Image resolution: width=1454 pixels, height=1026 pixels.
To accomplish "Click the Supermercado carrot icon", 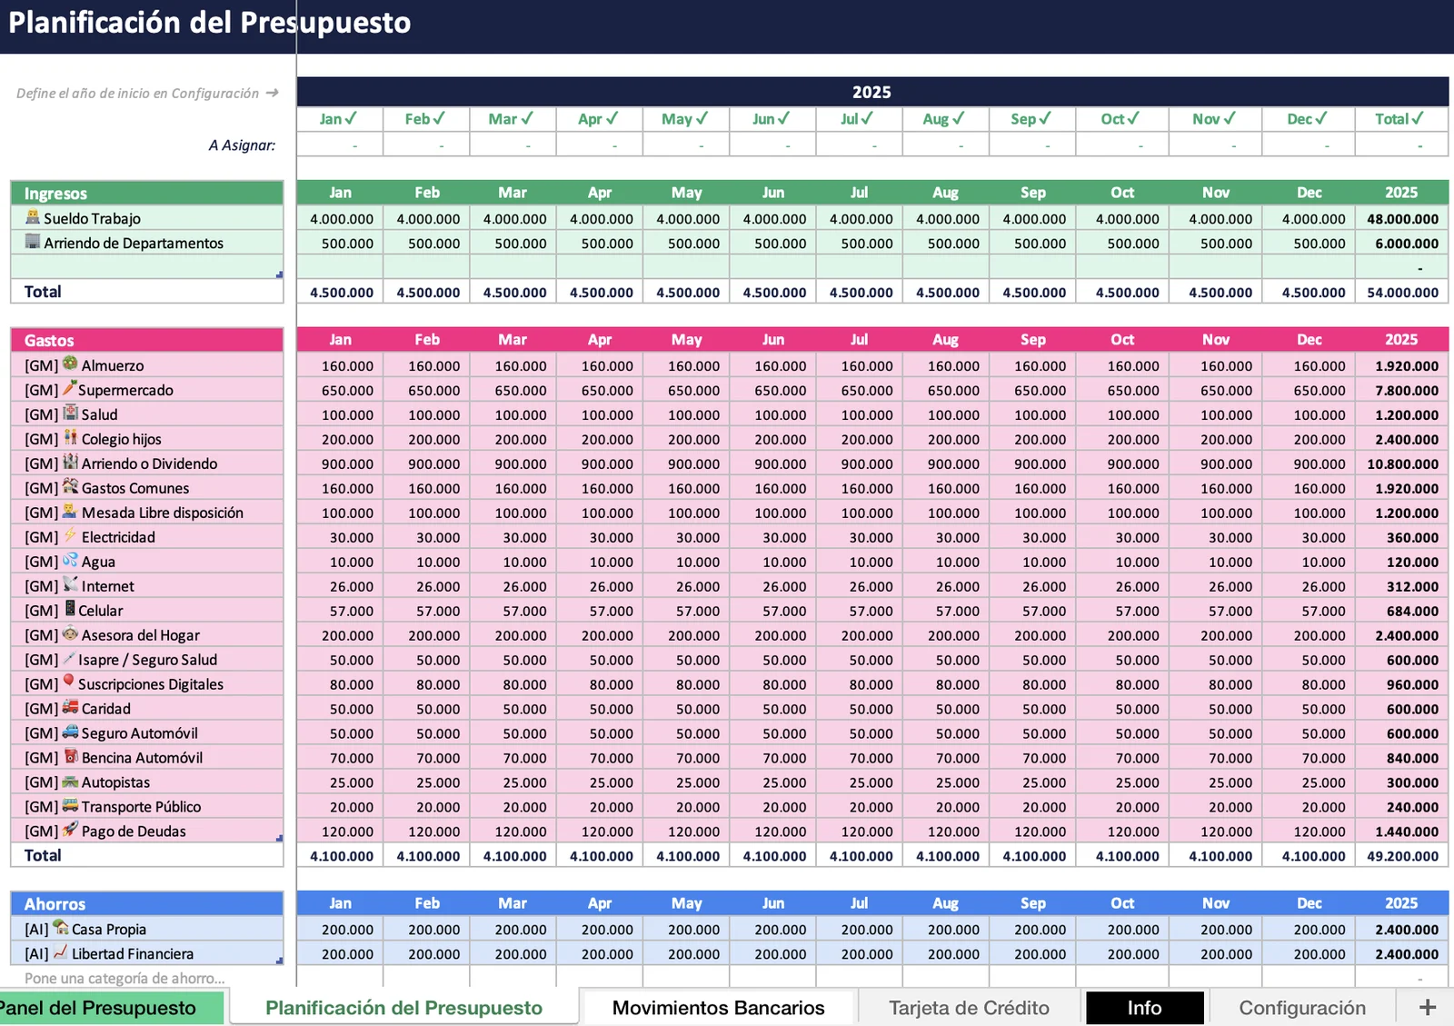I will 69,388.
